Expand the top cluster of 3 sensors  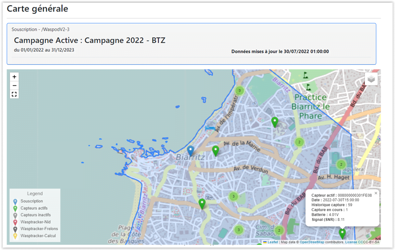[x=239, y=91]
